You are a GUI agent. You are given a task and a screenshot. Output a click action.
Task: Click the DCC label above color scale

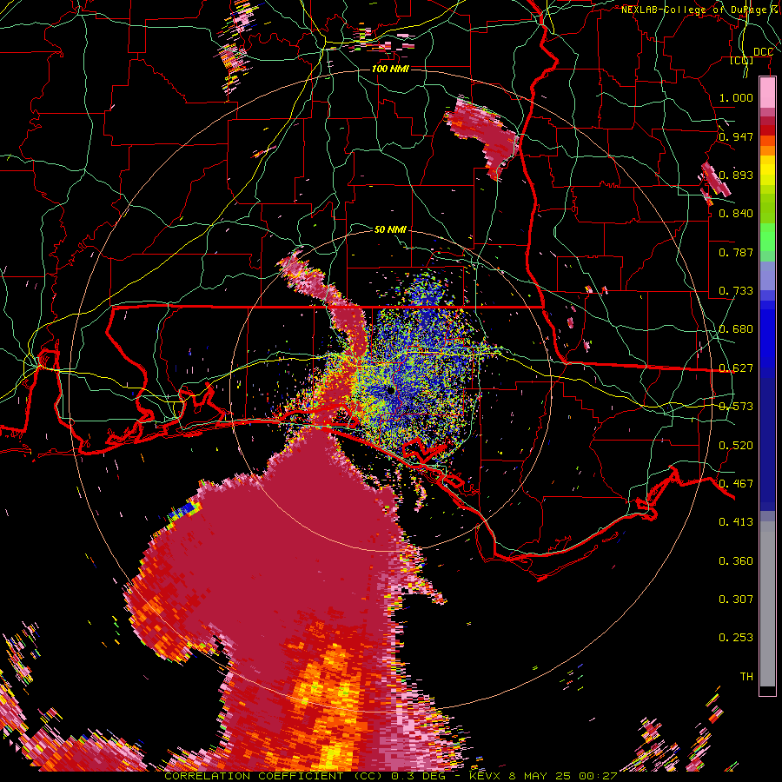click(x=763, y=52)
